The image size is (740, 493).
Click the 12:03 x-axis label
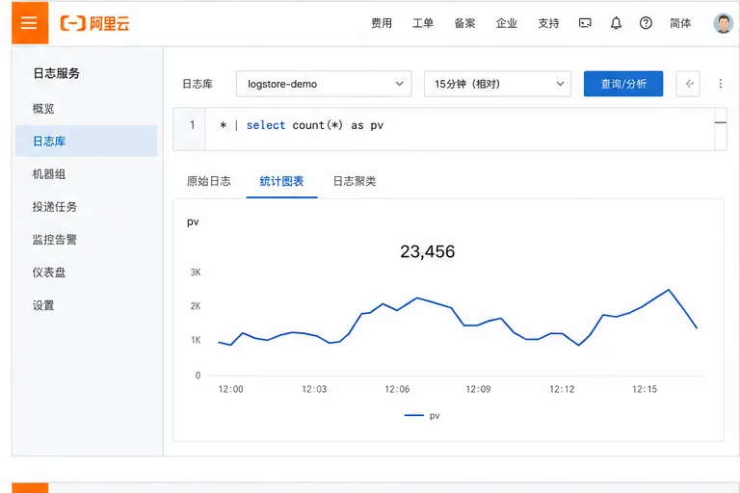tap(314, 389)
